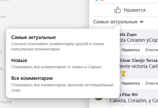This screenshot has width=158, height=108.
Task: Click the thumbs-up Like icon
Action: tap(118, 10)
